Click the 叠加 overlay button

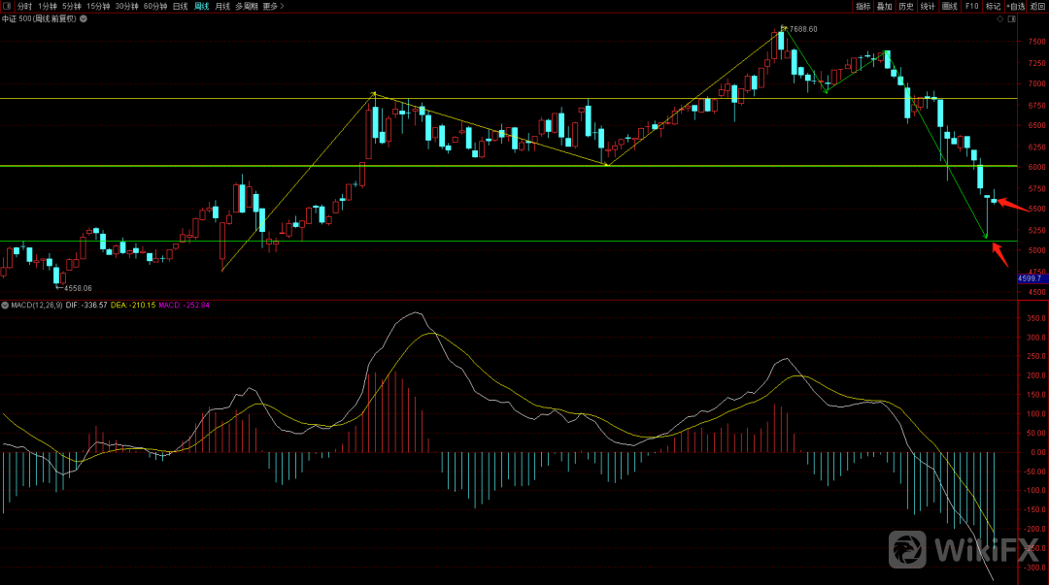(884, 6)
